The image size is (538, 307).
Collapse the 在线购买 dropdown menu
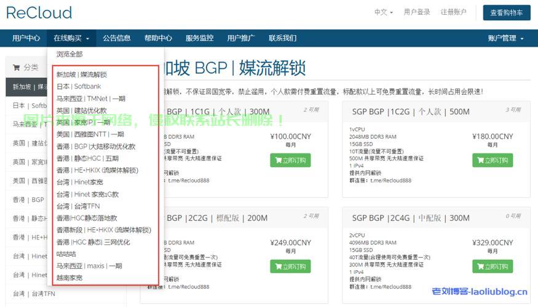coord(71,38)
